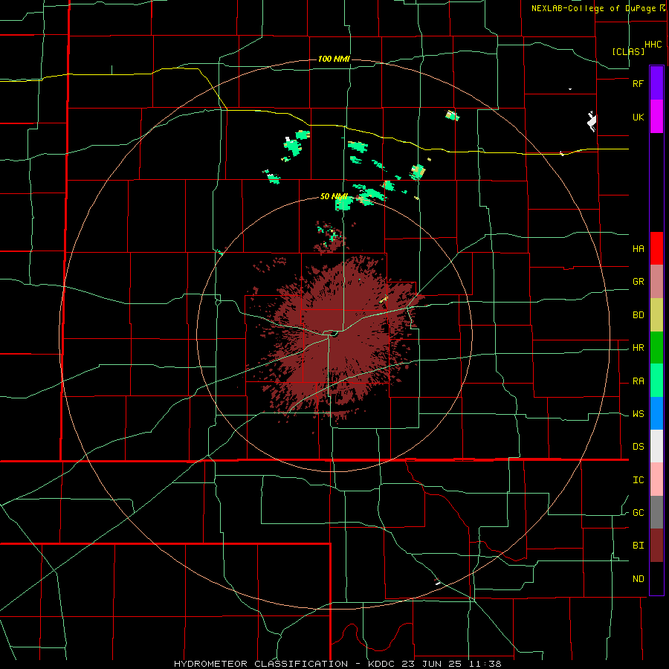Click the ND black legend swatch
Image resolution: width=669 pixels, height=669 pixels.
click(656, 578)
